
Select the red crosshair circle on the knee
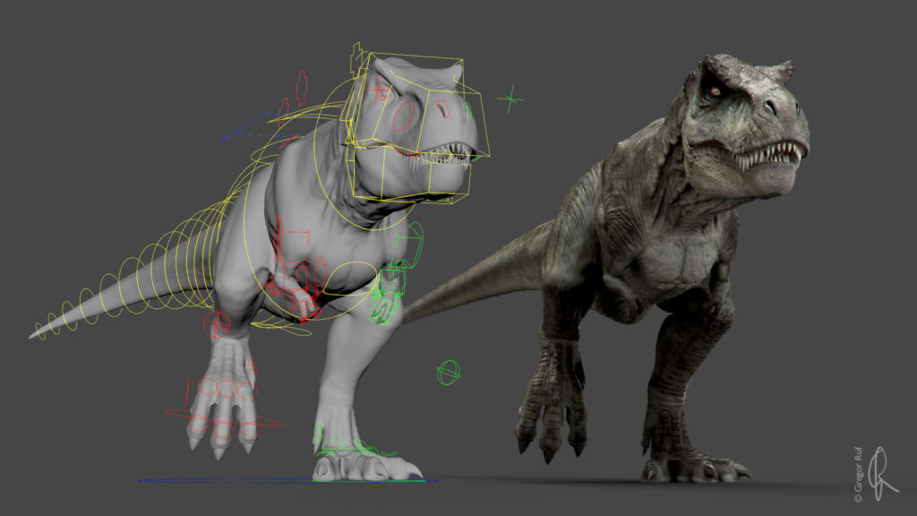pyautogui.click(x=217, y=324)
